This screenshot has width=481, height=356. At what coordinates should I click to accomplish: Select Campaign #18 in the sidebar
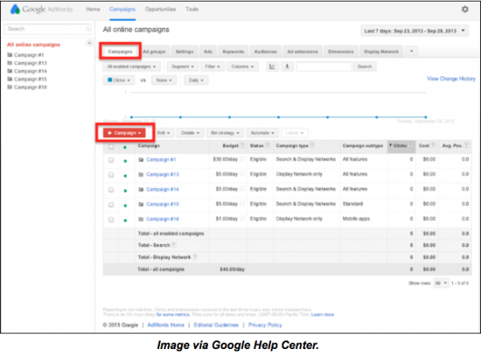[x=30, y=87]
